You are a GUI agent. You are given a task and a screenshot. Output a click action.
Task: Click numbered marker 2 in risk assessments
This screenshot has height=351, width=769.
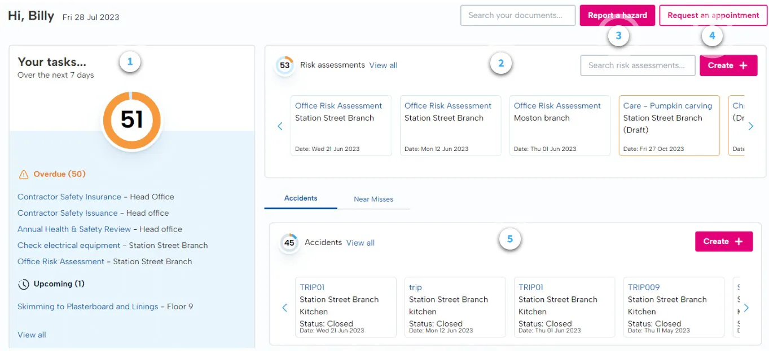500,63
